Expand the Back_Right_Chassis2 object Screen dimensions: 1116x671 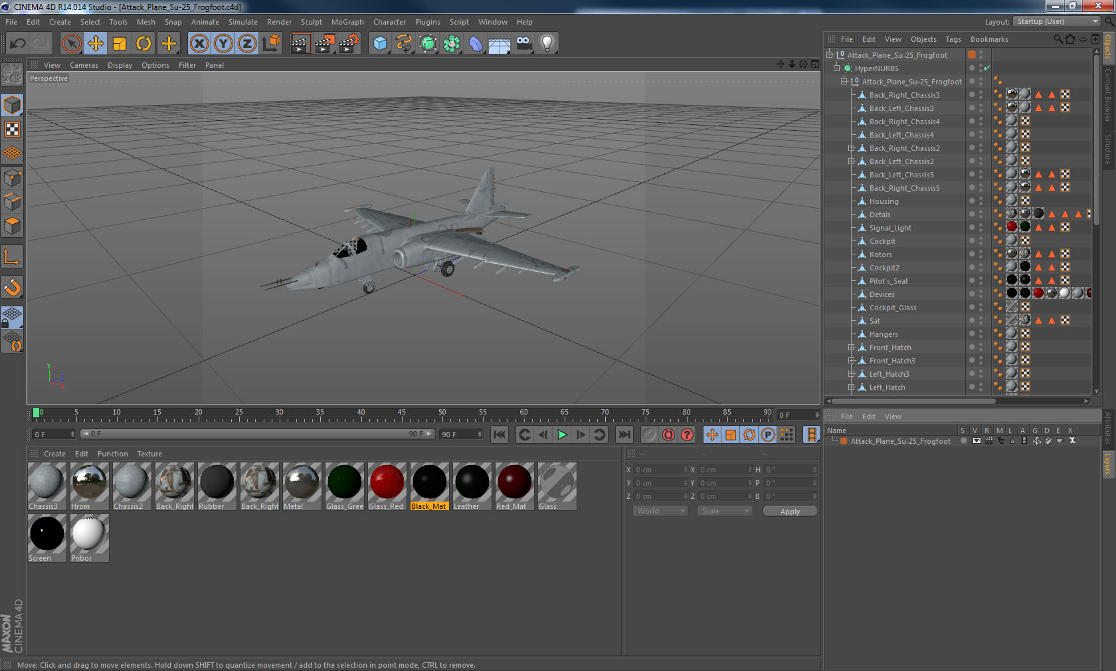click(x=851, y=148)
